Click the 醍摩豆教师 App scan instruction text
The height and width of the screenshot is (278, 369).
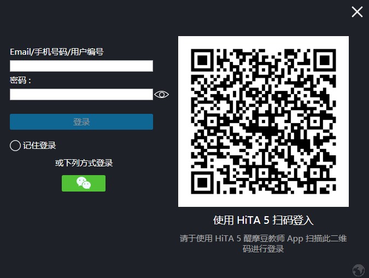tap(263, 244)
